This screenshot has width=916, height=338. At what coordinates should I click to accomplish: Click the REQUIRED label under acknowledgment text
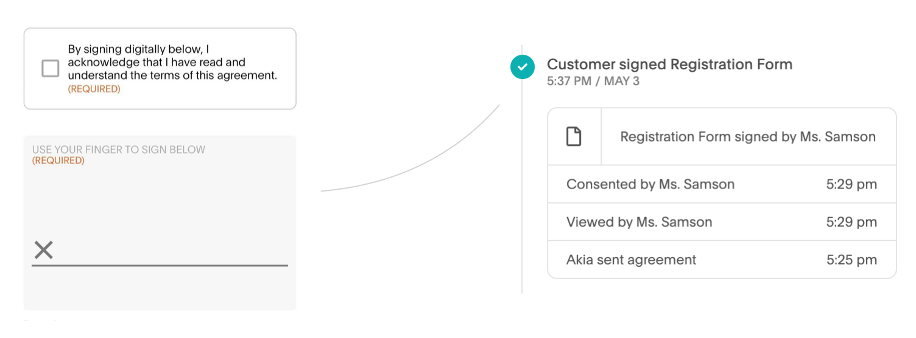(94, 89)
